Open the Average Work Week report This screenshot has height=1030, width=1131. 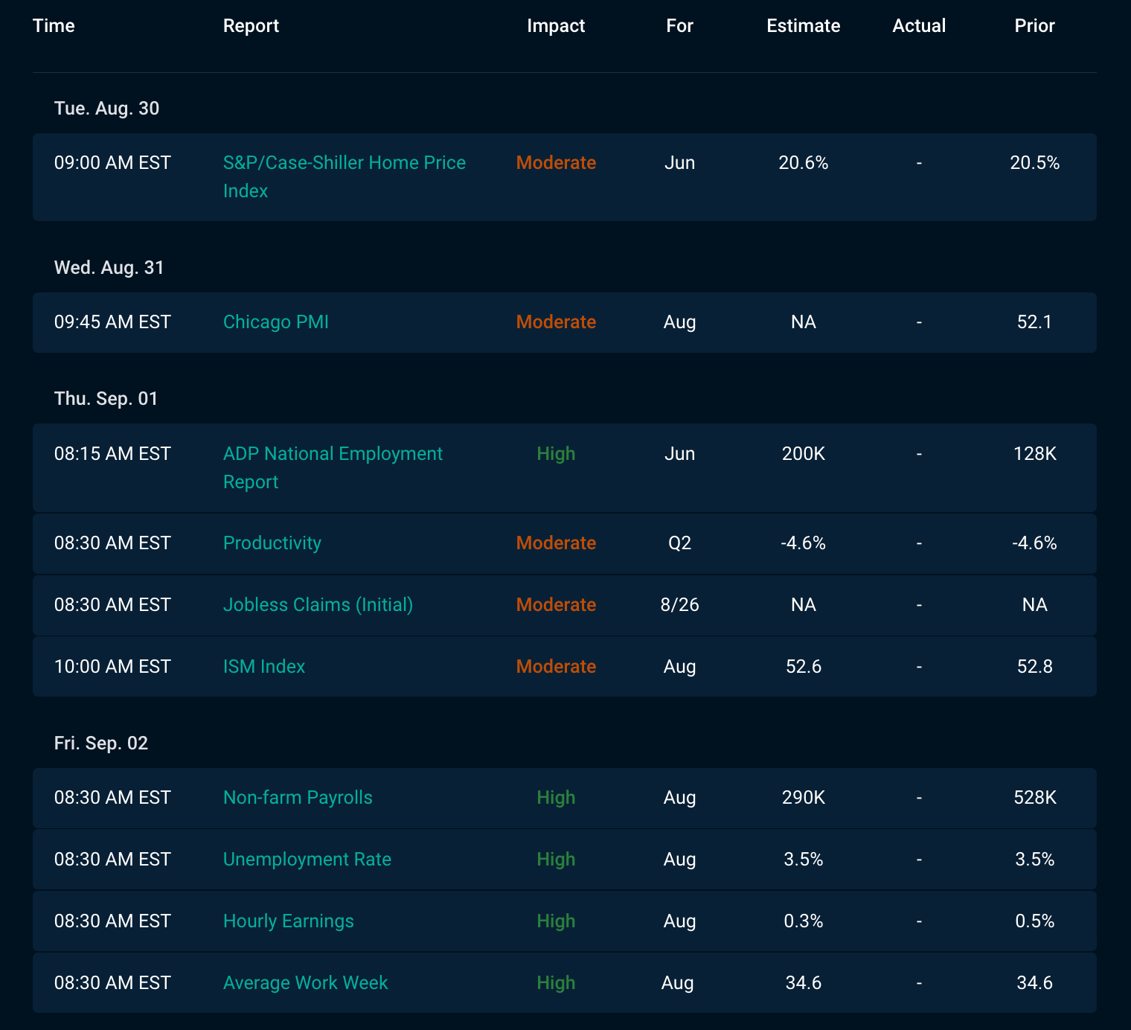pyautogui.click(x=306, y=983)
